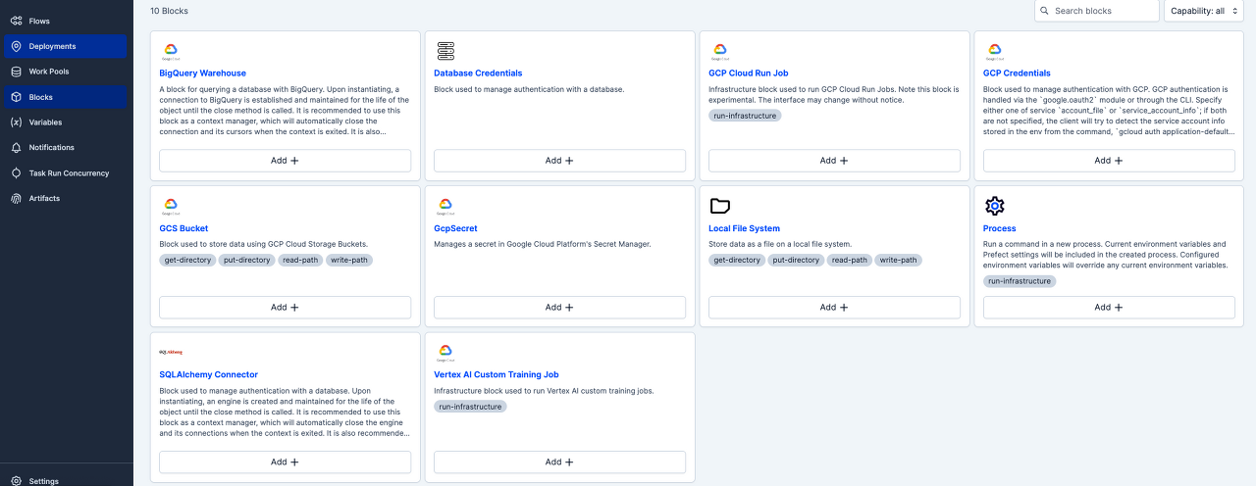Go to Deployments in sidebar
Viewport: 1256px width, 486px height.
tap(64, 46)
